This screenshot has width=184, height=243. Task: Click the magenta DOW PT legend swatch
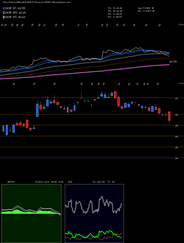[4, 17]
